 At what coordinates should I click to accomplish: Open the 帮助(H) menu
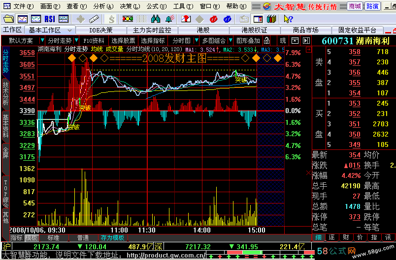(x=236, y=6)
